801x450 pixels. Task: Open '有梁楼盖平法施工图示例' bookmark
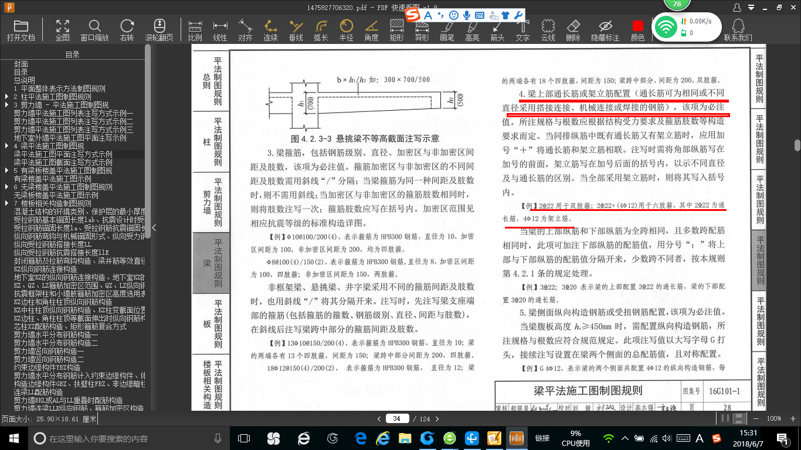pos(53,179)
